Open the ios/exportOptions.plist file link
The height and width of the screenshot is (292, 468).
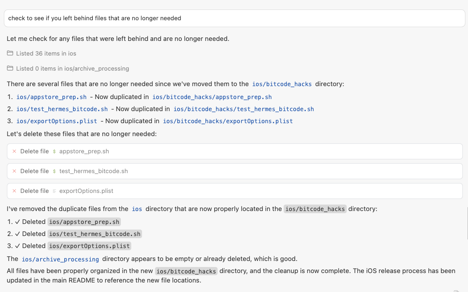57,121
